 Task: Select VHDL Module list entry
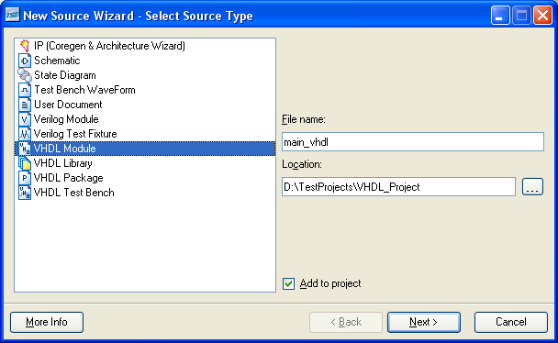(x=145, y=149)
